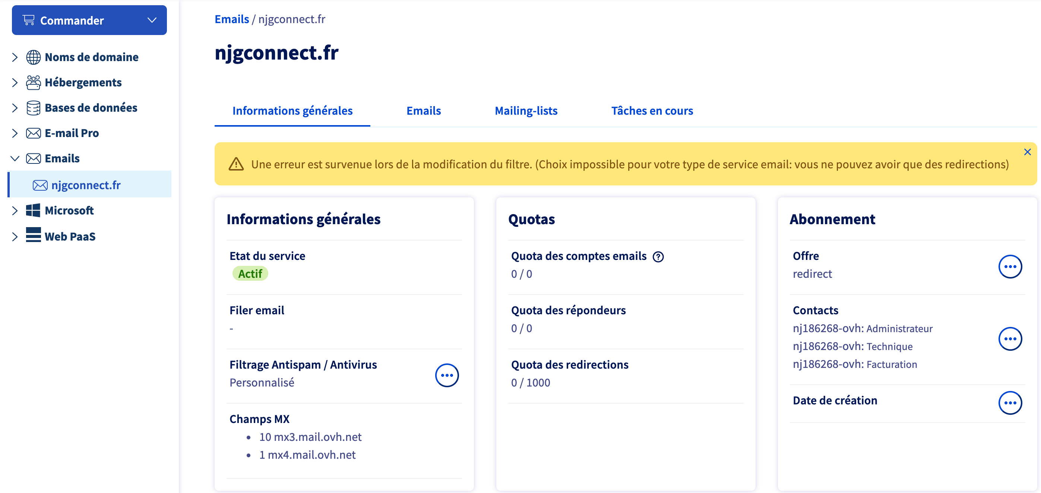Viewport: 1041px width, 493px height.
Task: Select njgconnect.fr in the sidebar
Action: tap(86, 185)
